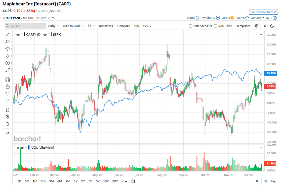
Task: Switch to dark mode moon icon
Action: [x=272, y=26]
